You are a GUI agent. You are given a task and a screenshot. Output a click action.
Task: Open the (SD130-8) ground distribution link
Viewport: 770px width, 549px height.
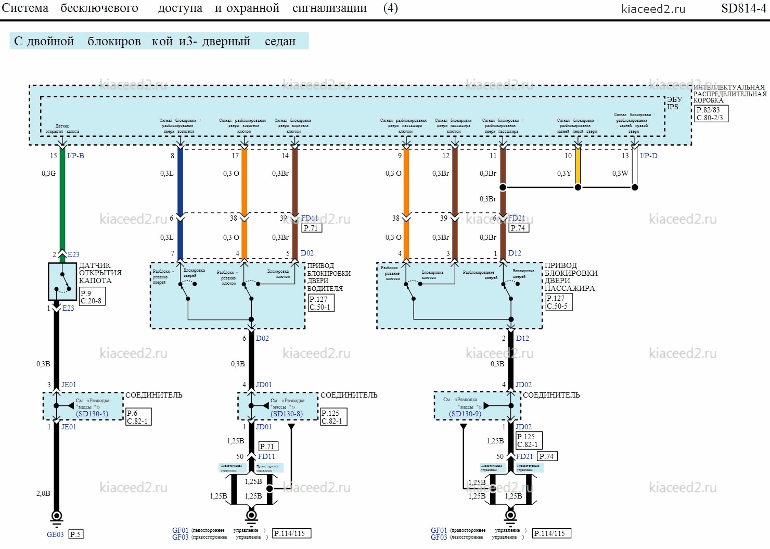click(287, 414)
